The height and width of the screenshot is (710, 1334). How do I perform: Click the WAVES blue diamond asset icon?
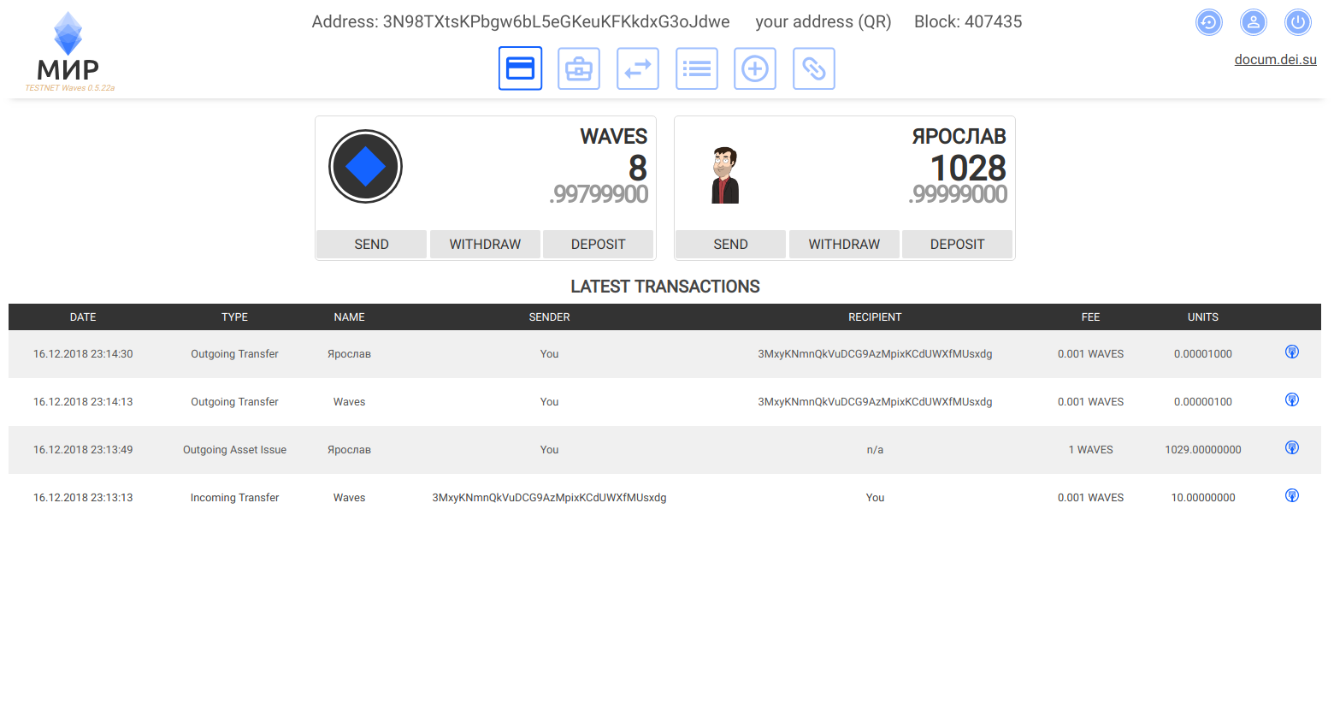[x=365, y=166]
